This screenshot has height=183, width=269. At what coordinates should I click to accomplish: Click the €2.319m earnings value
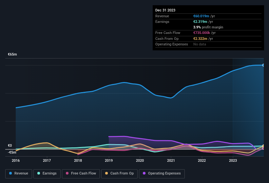pos(200,22)
